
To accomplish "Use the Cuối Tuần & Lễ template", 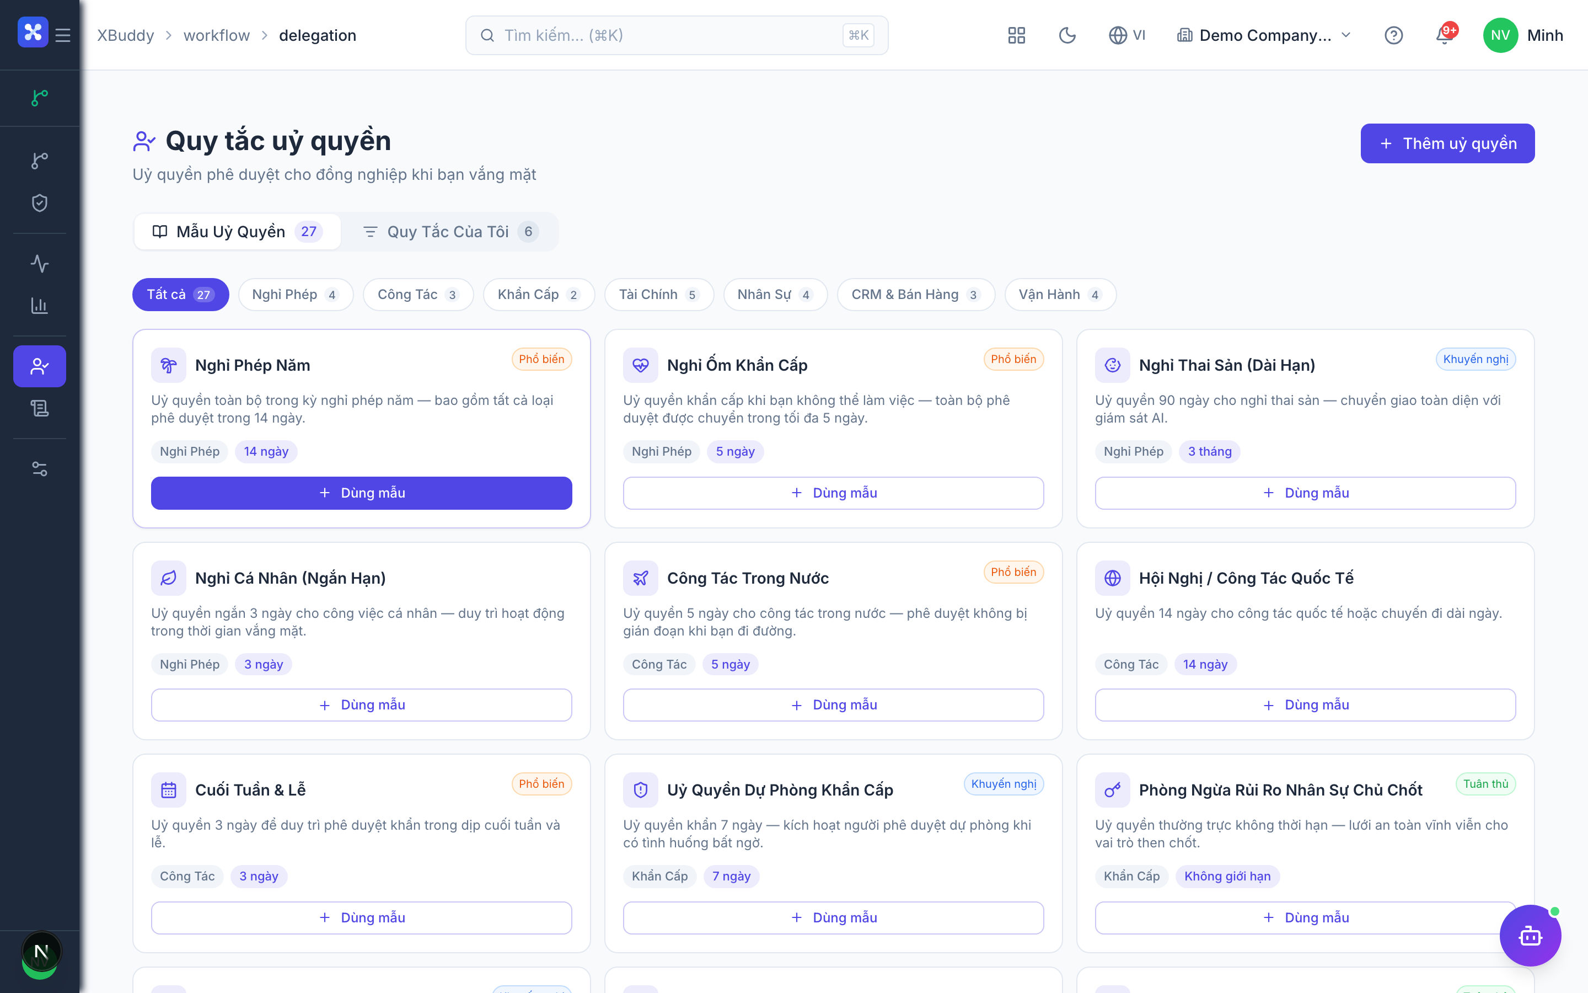I will (x=362, y=917).
